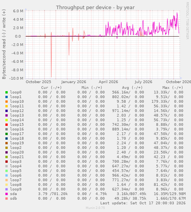Select the 'loop18' legend label

[17, 138]
